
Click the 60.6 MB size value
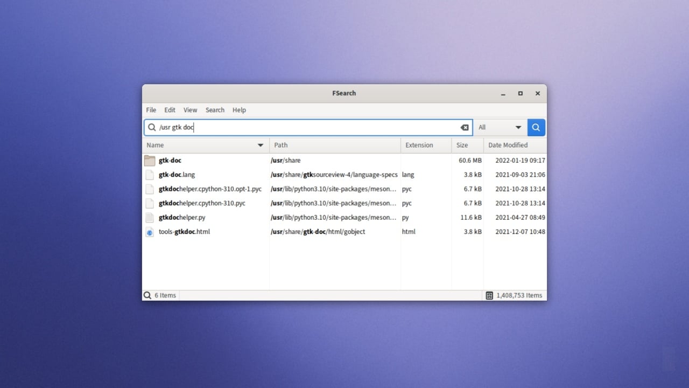pos(470,161)
